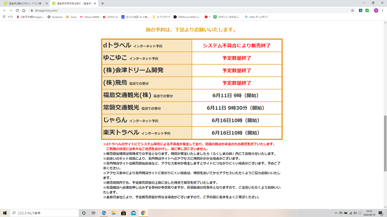The width and height of the screenshot is (387, 217).
Task: Go forward to the next page
Action: coord(11,10)
